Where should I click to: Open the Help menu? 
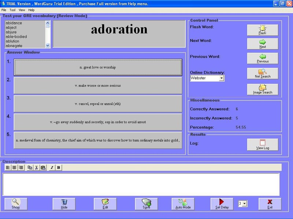(31, 10)
